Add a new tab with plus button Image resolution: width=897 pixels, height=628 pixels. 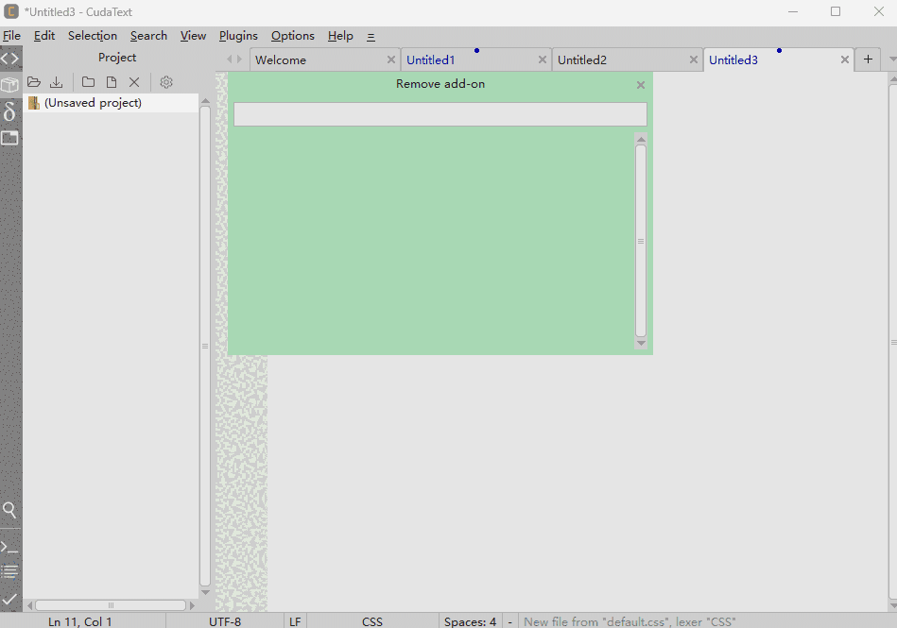pos(868,59)
